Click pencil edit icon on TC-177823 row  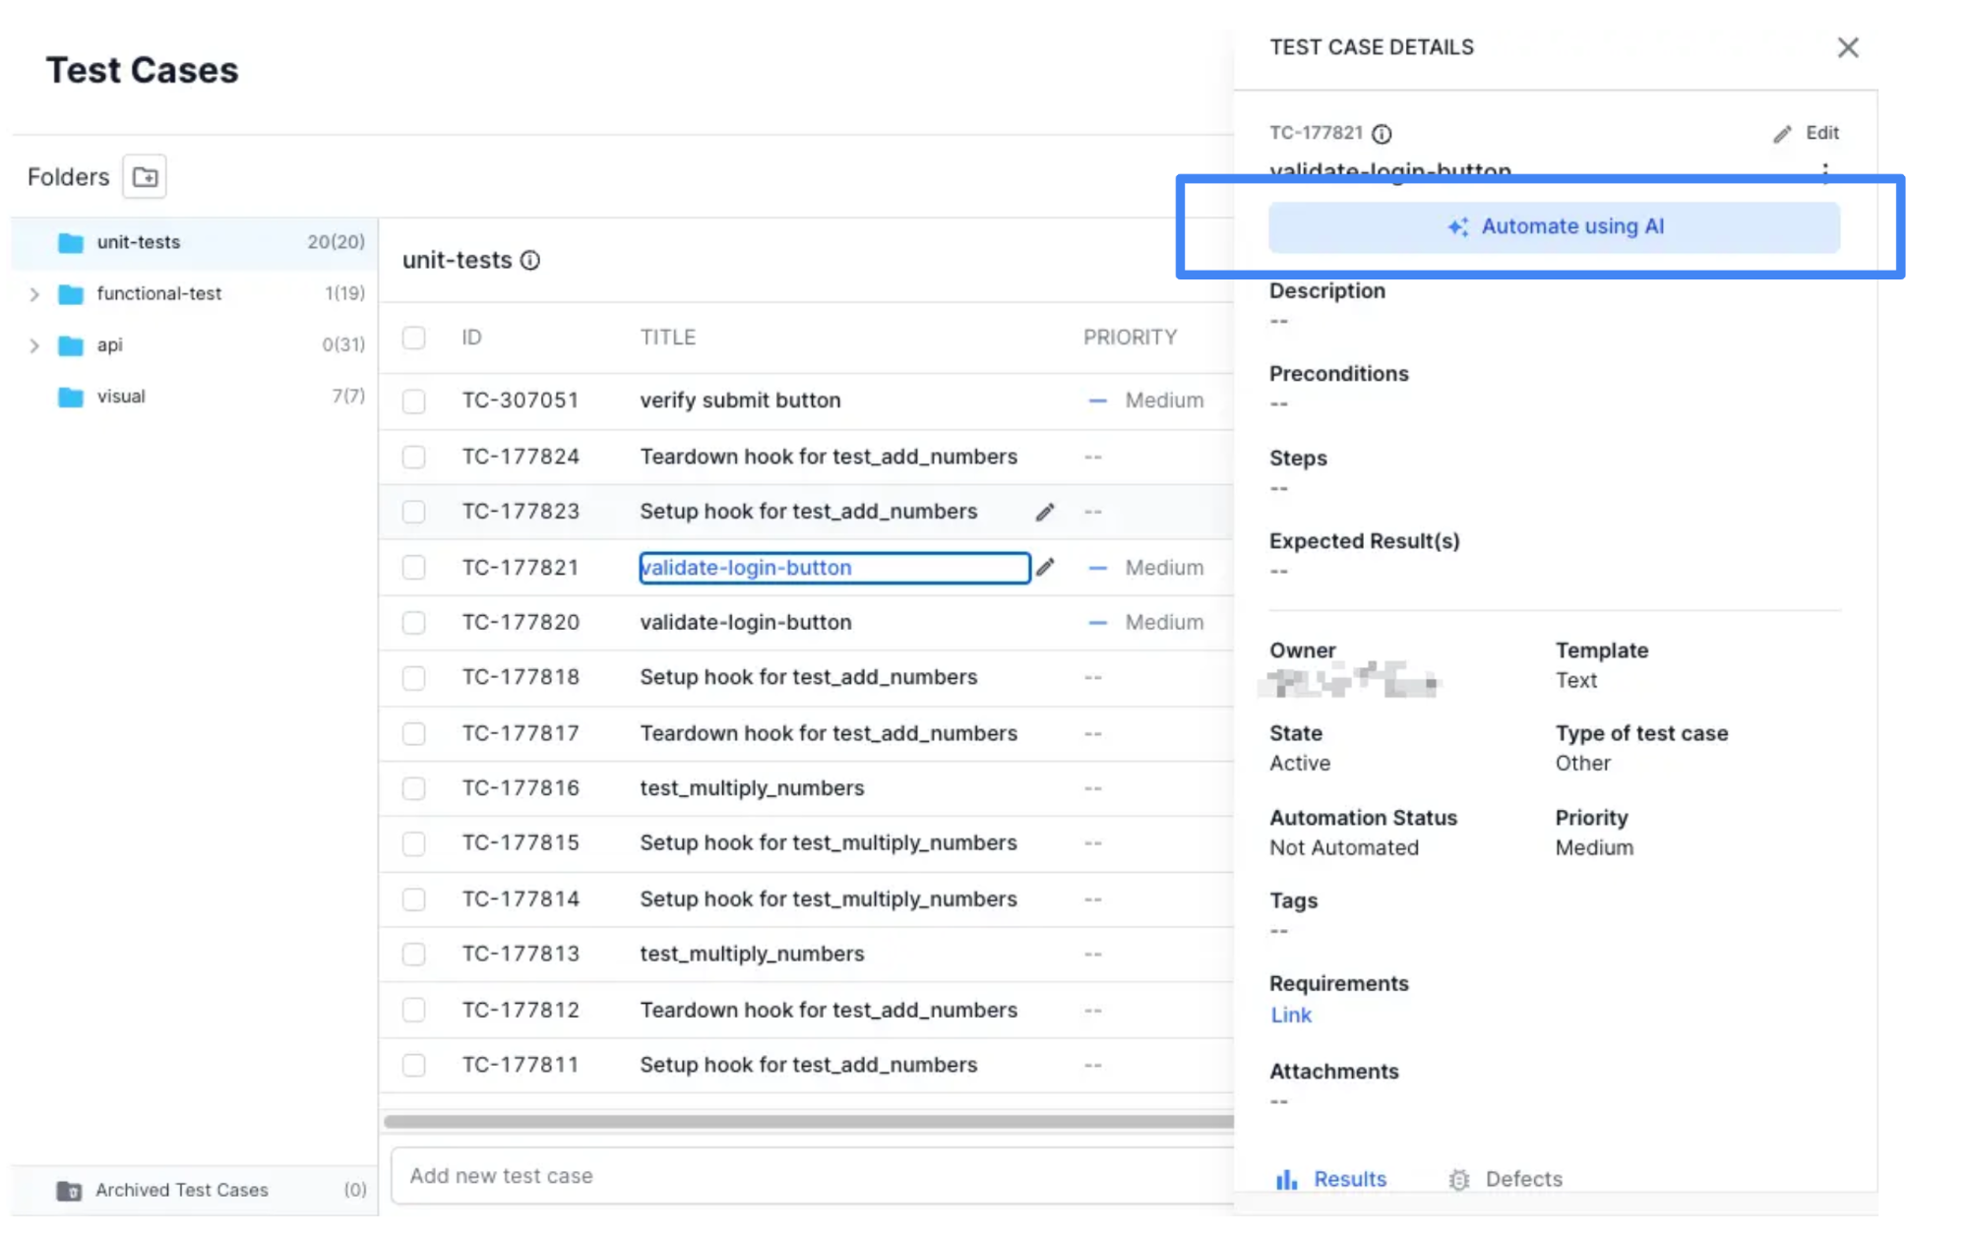[x=1045, y=512]
